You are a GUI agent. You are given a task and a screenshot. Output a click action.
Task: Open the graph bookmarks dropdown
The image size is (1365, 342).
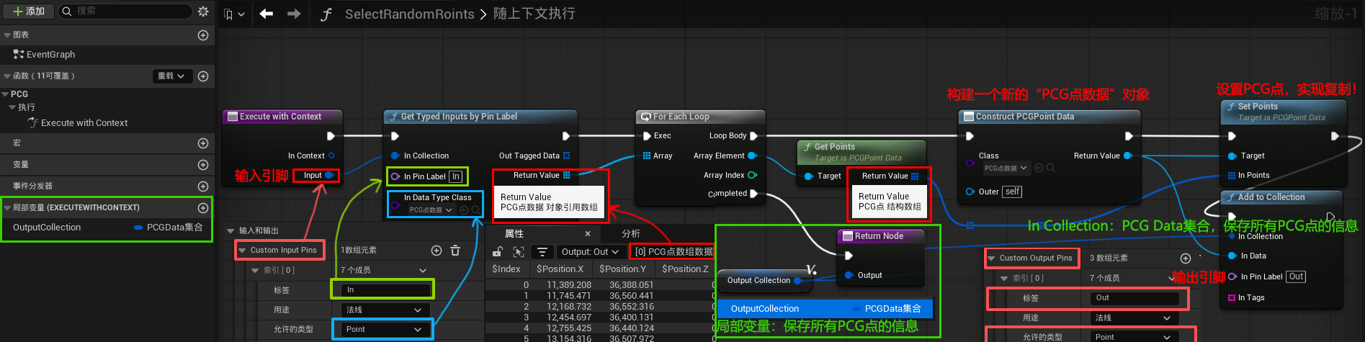coord(234,14)
